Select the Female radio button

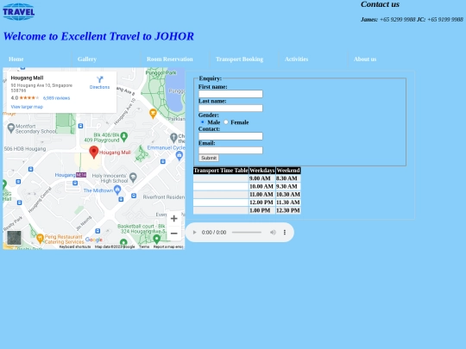tap(226, 122)
